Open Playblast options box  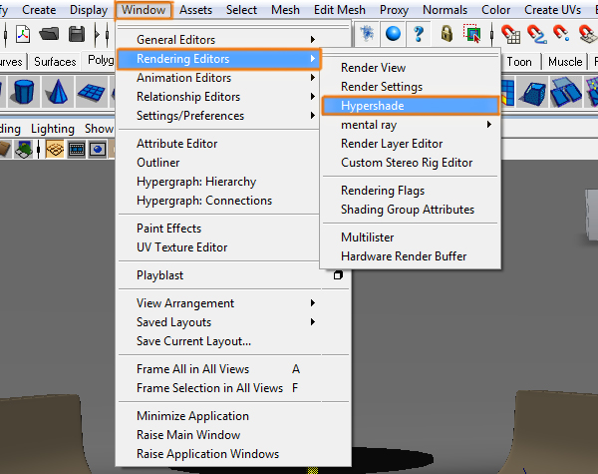[338, 275]
